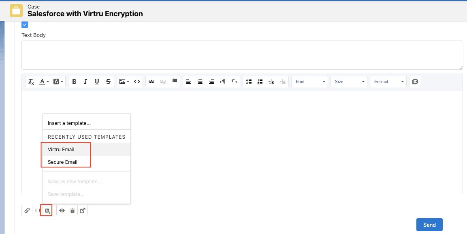Screen dimensions: 467x234
Task: Click the anchor flag icon
Action: click(175, 82)
